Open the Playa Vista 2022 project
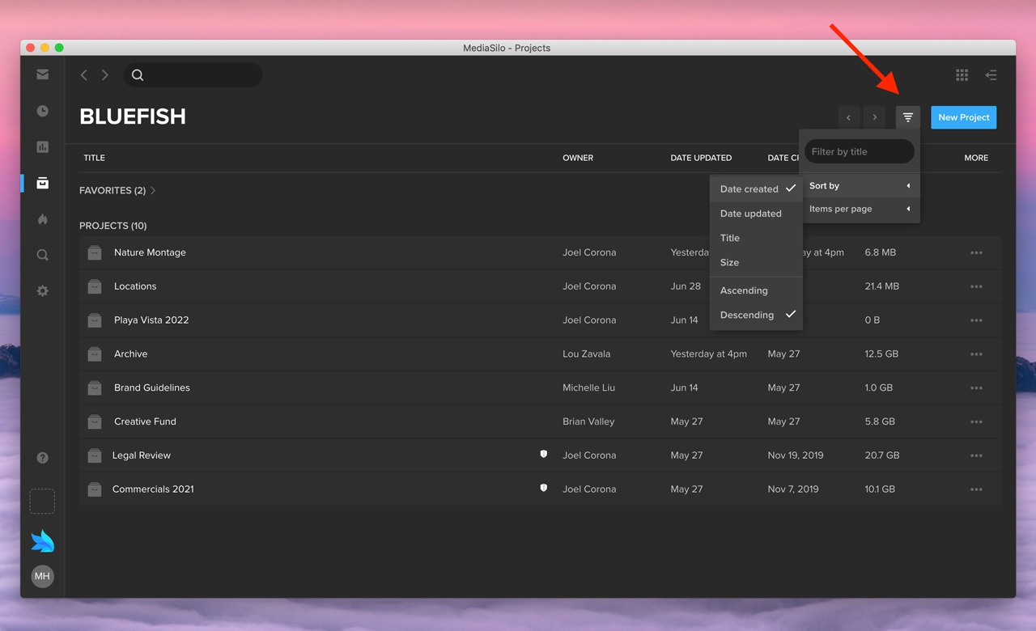The height and width of the screenshot is (631, 1036). pyautogui.click(x=151, y=320)
